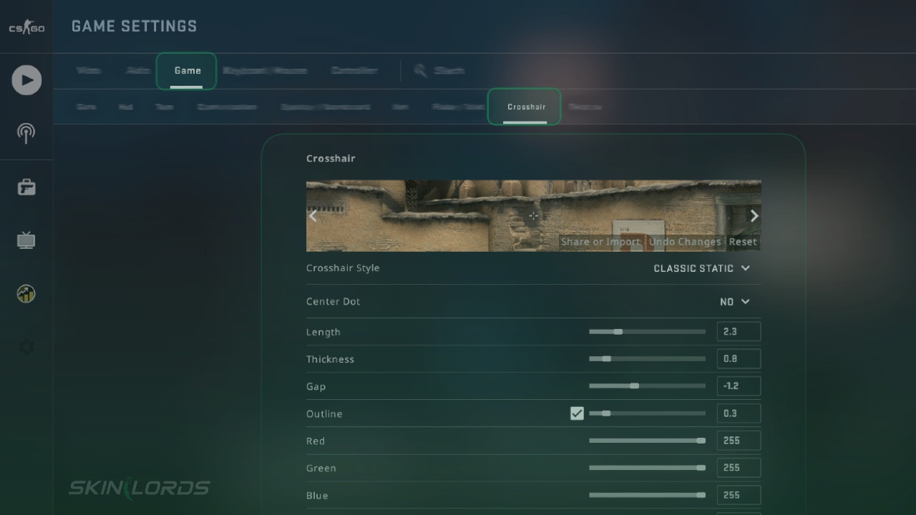Click the Outline slider
916x515 pixels.
[647, 413]
